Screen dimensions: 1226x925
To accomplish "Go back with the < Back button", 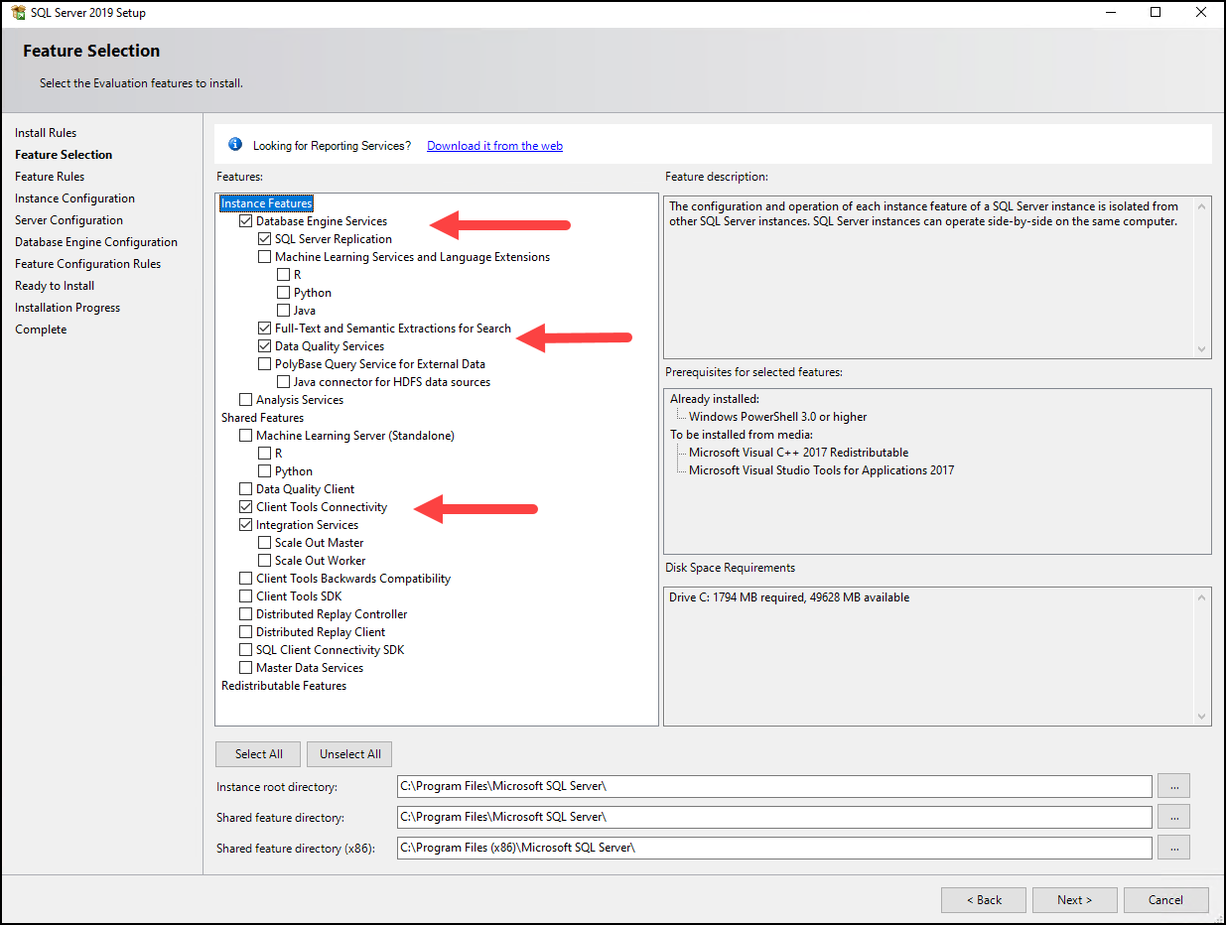I will click(984, 900).
